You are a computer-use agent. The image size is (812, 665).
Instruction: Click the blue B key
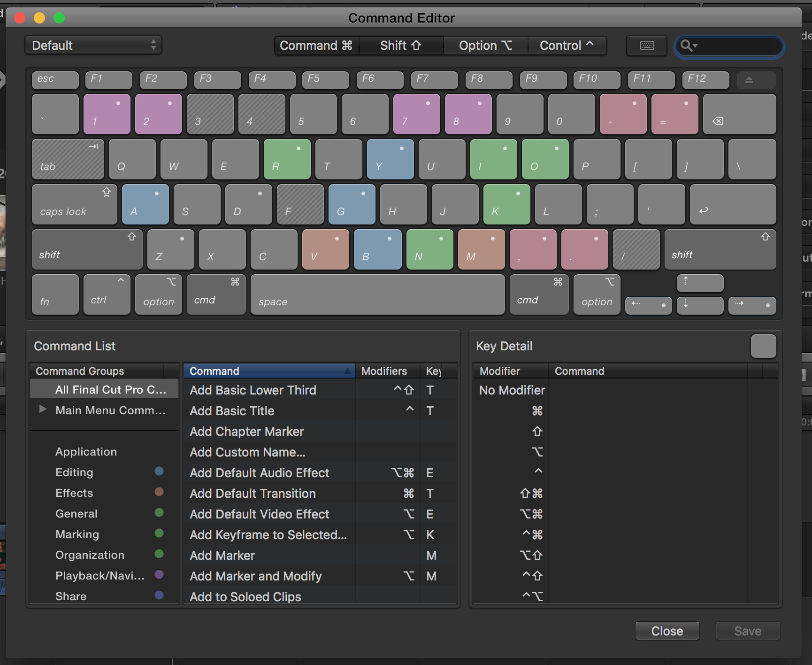pyautogui.click(x=377, y=249)
